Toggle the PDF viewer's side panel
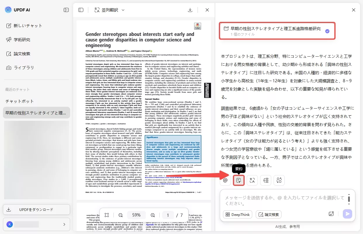363x234 pixels. click(81, 10)
